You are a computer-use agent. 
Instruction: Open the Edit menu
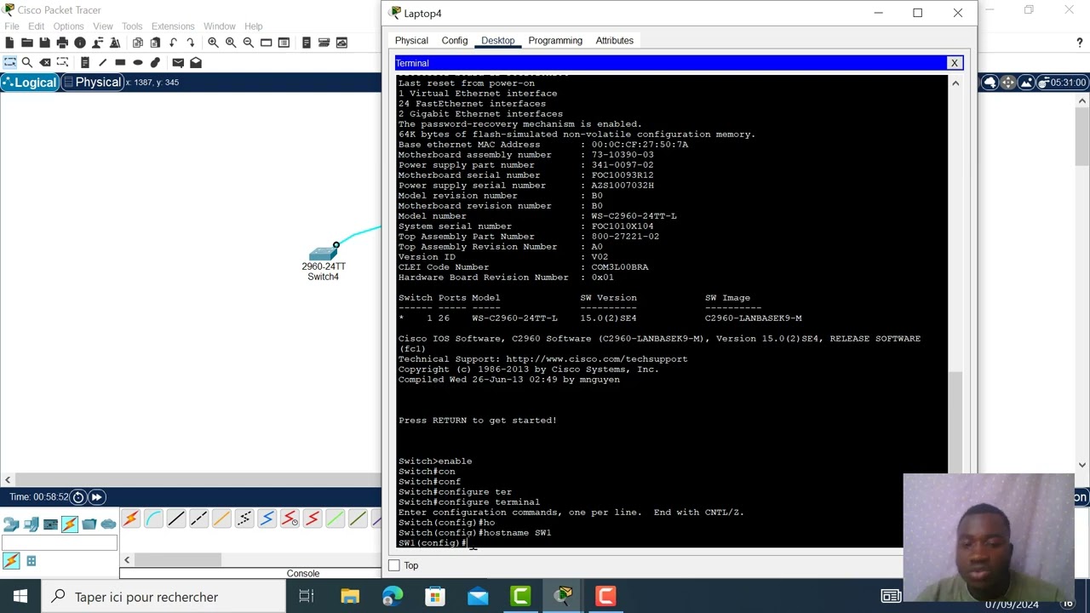[x=37, y=26]
